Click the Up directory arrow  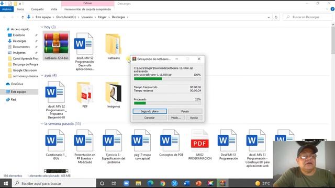(x=23, y=17)
